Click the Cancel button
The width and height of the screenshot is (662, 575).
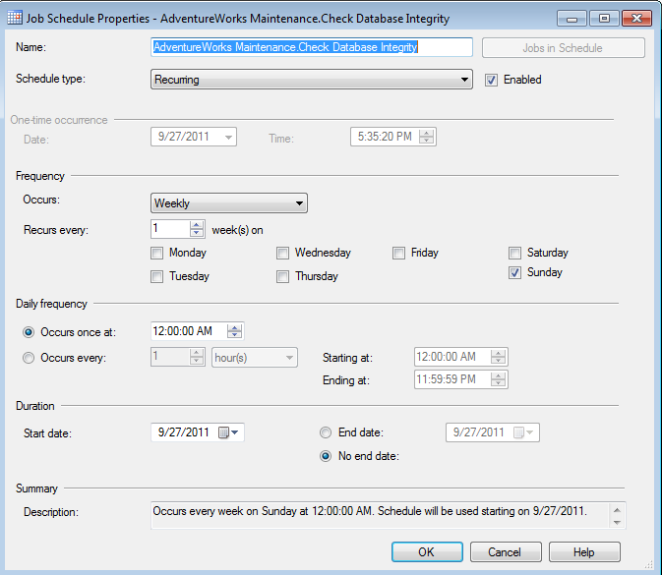(506, 552)
